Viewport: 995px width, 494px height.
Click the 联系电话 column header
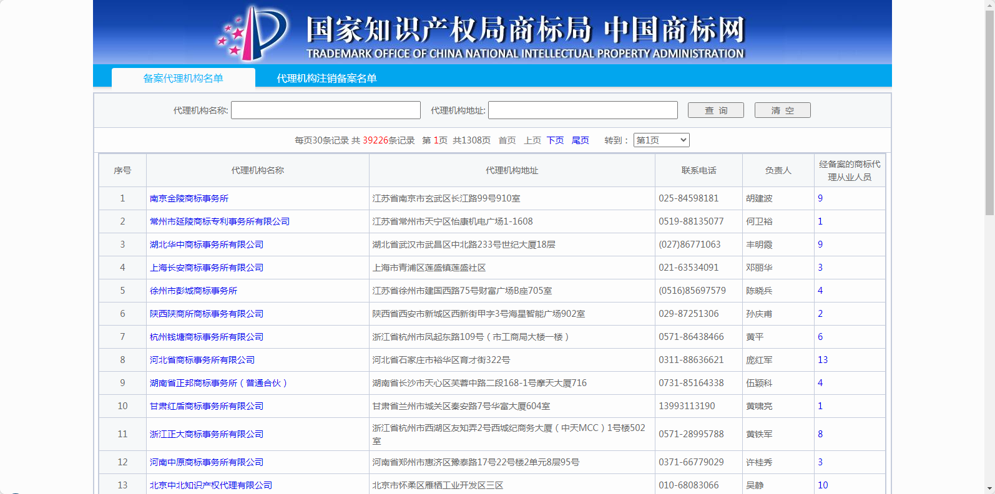pos(699,170)
